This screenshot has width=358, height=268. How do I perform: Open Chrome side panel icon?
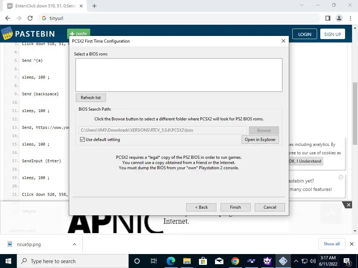pyautogui.click(x=328, y=18)
